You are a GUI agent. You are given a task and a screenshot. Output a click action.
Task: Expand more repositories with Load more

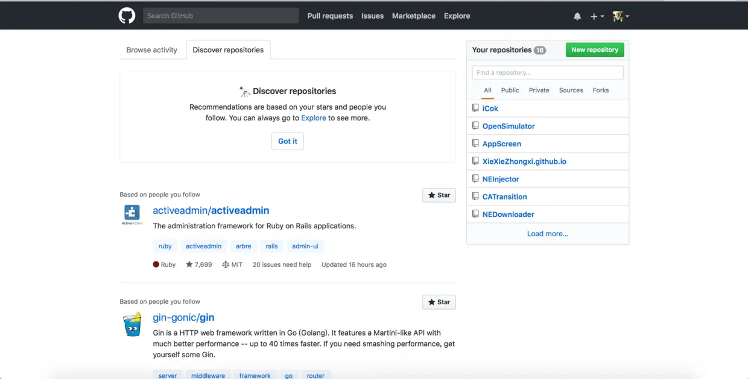click(x=547, y=233)
